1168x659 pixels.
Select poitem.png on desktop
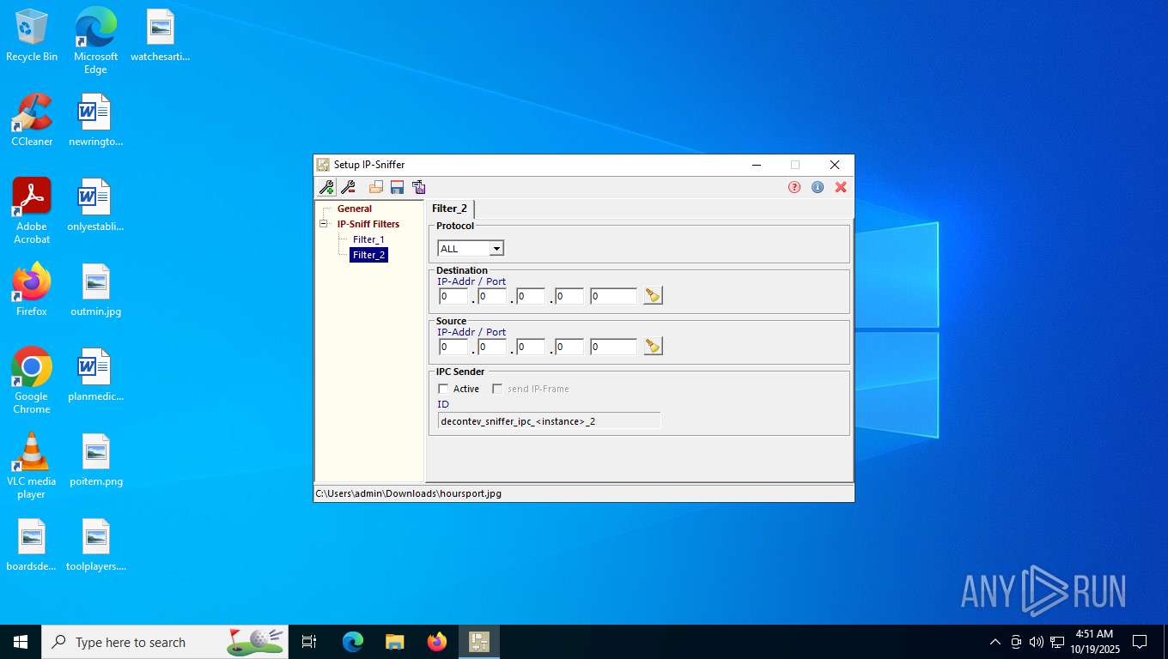[95, 461]
